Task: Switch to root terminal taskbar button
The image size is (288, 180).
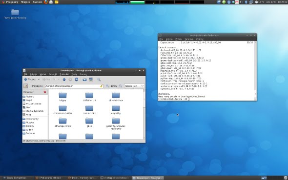Action: pyautogui.click(x=115, y=178)
